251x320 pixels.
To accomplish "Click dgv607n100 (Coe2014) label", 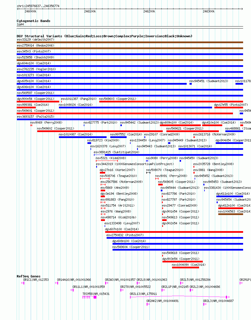I will click(x=122, y=229).
